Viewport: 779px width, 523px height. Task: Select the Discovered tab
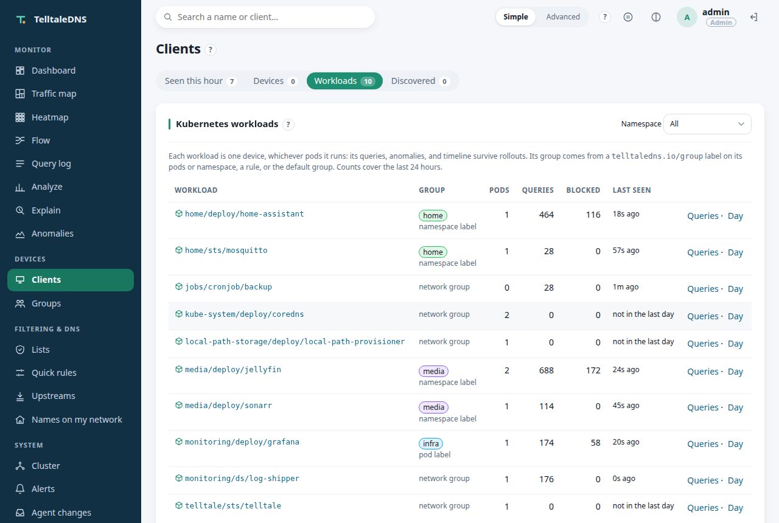pyautogui.click(x=420, y=81)
